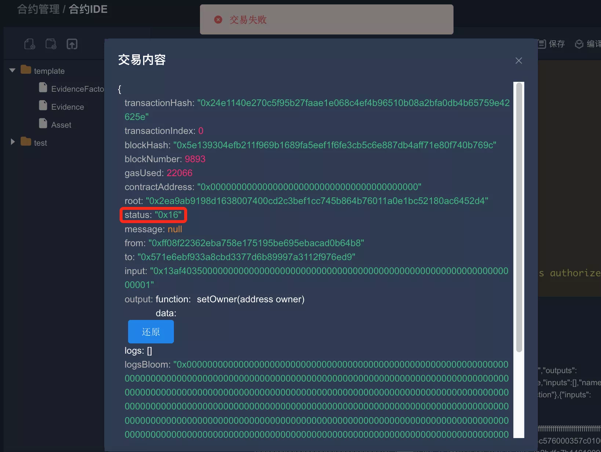Collapse the template folder
Viewport: 601px width, 452px height.
[x=12, y=70]
